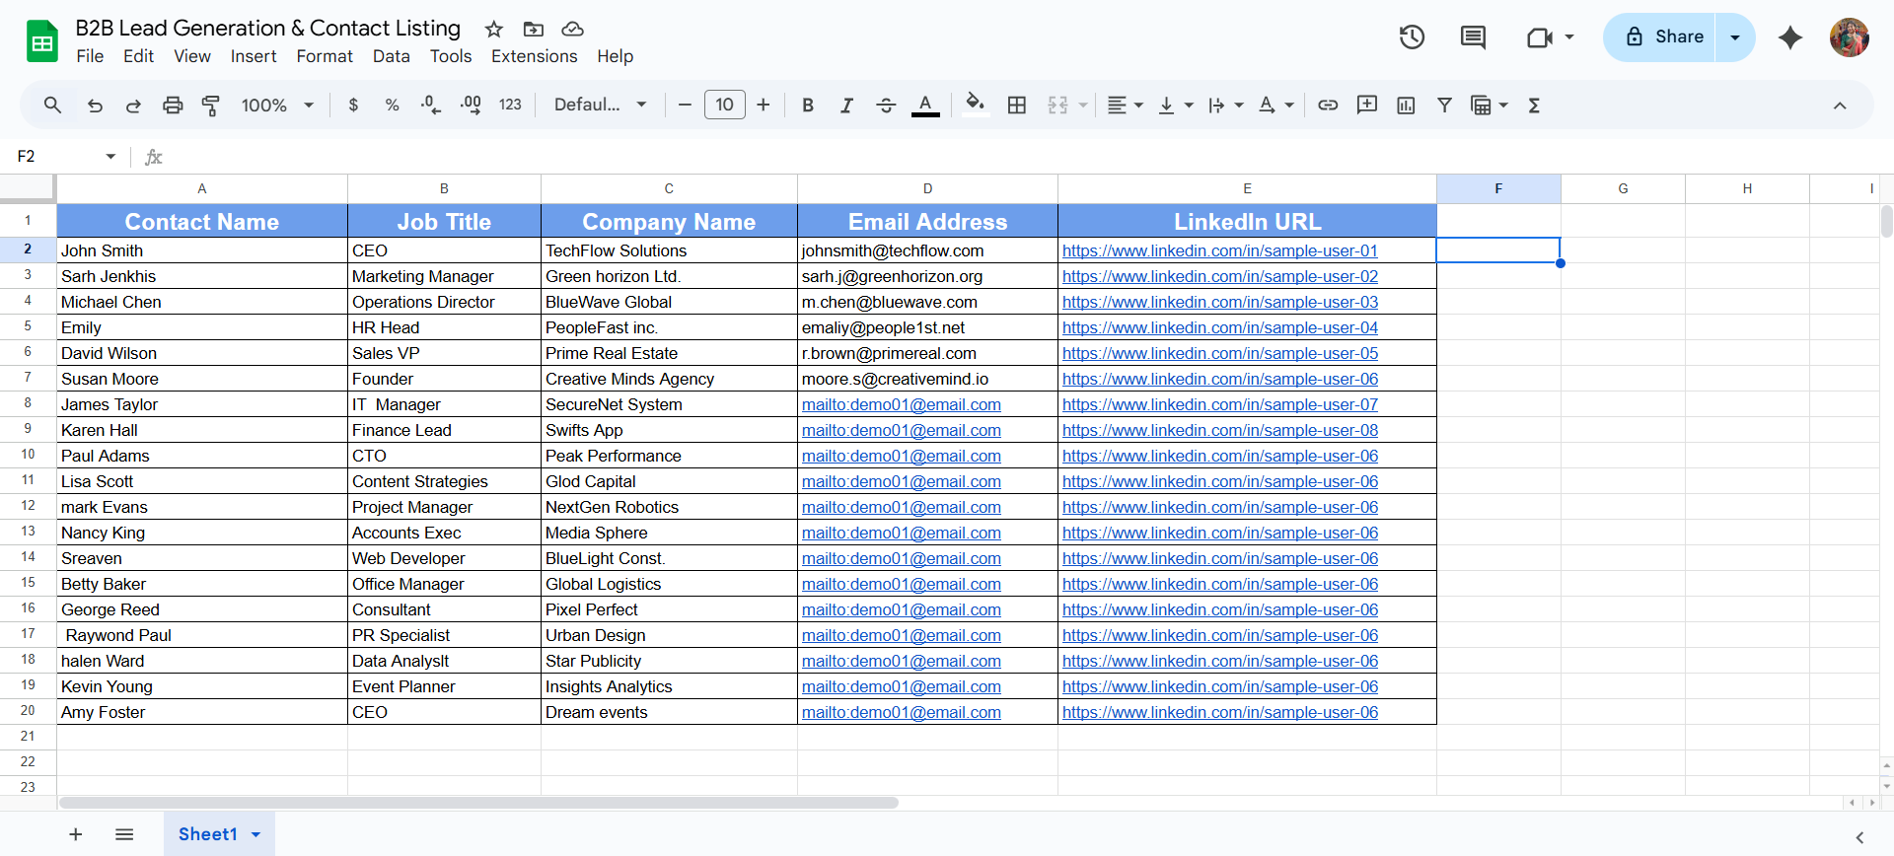Open the borders menu

(1017, 105)
